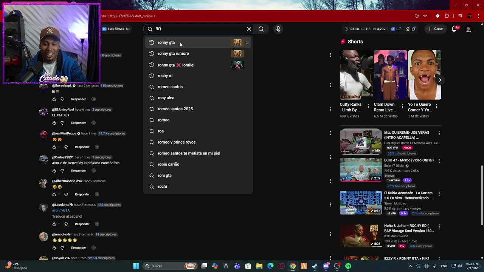Dislike the 'EL DIABLO' comment
The width and height of the screenshot is (484, 272).
pyautogui.click(x=62, y=123)
